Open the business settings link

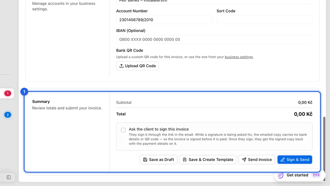pos(239,57)
